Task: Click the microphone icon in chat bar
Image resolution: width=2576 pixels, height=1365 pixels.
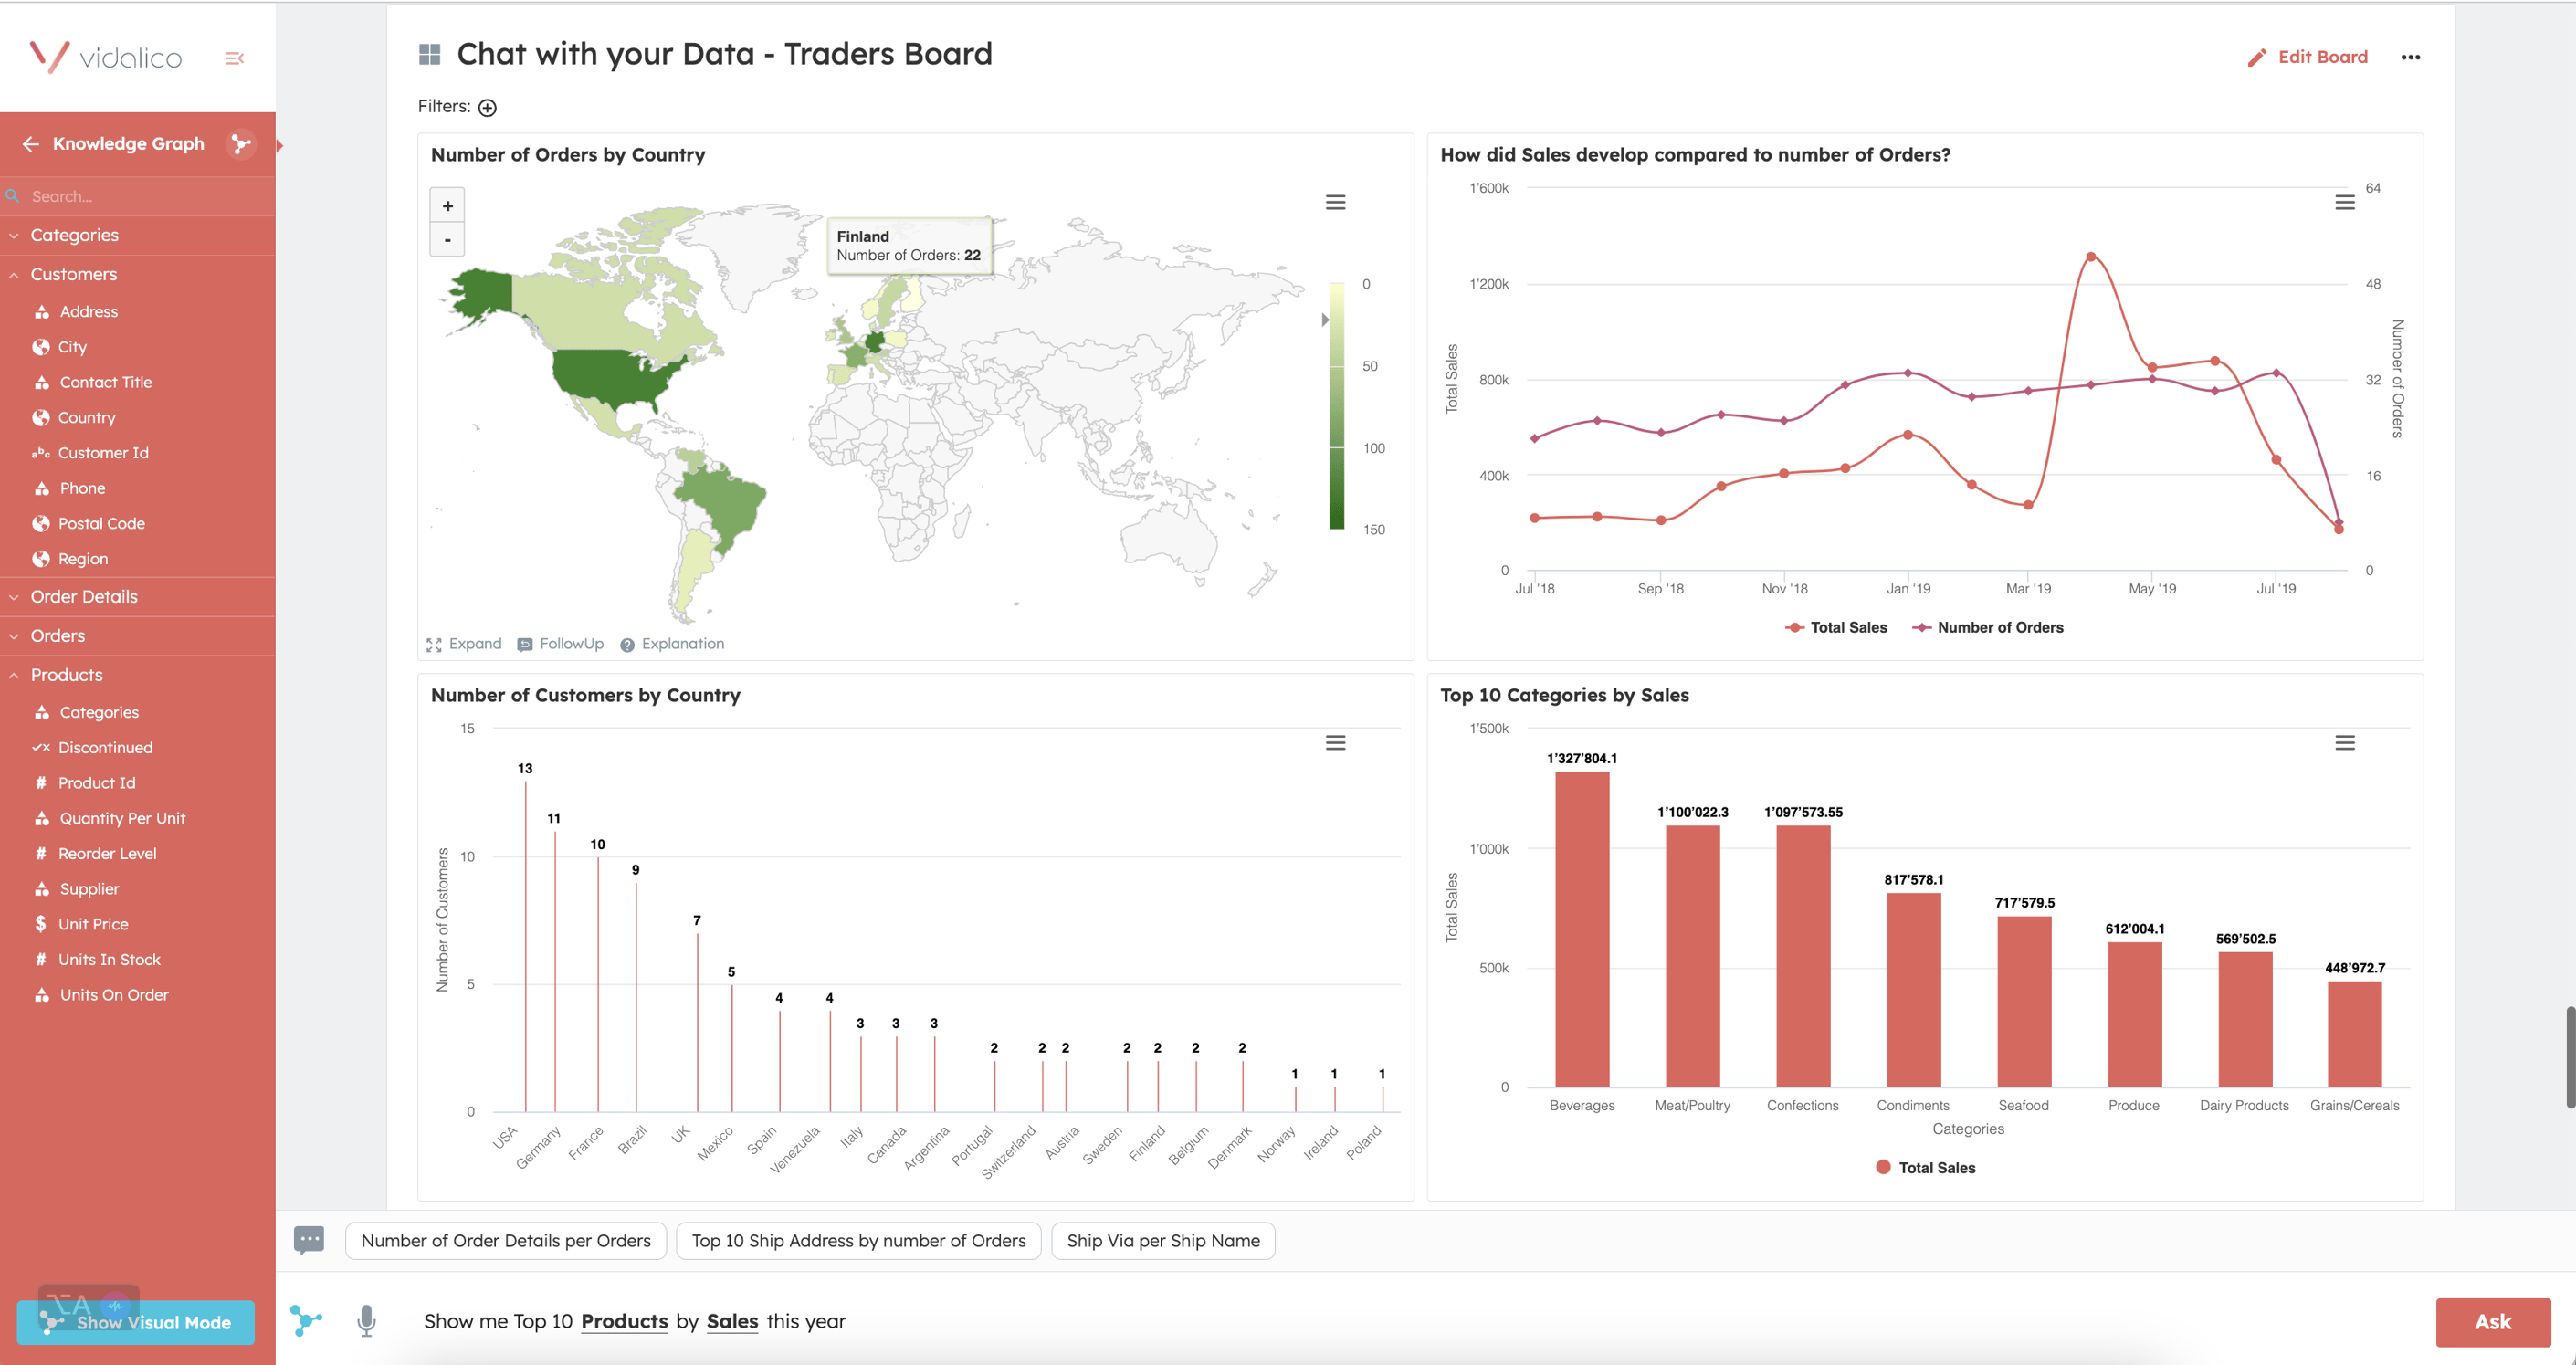Action: 366,1320
